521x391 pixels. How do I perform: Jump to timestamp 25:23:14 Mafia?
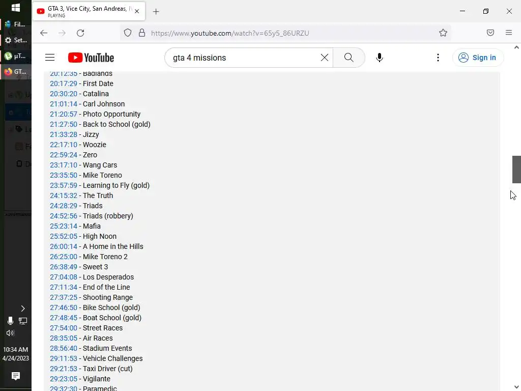[x=64, y=226]
